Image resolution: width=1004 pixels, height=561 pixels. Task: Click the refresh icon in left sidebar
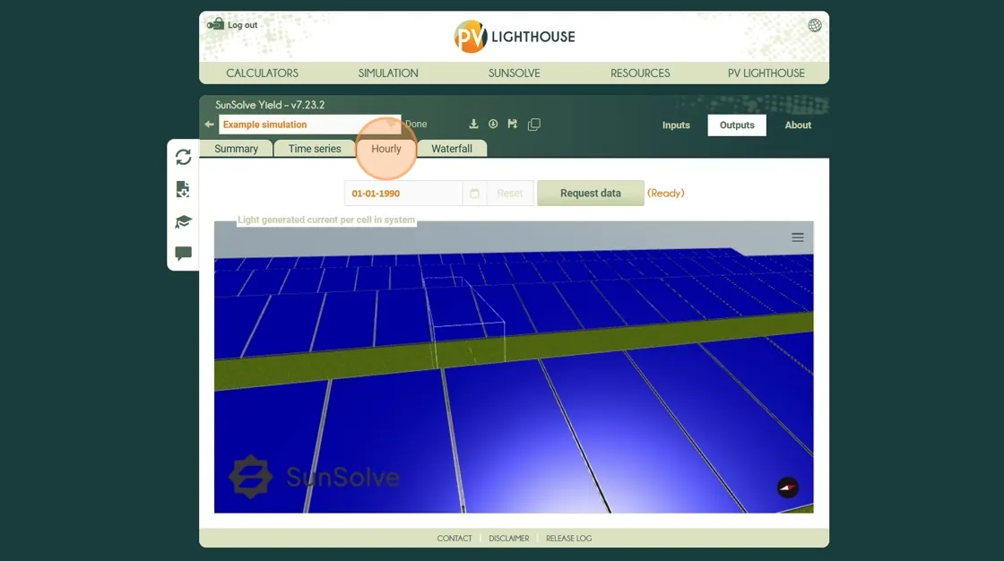pyautogui.click(x=184, y=157)
